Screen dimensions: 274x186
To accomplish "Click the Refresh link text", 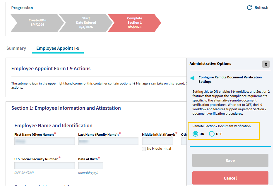I will coord(261,8).
